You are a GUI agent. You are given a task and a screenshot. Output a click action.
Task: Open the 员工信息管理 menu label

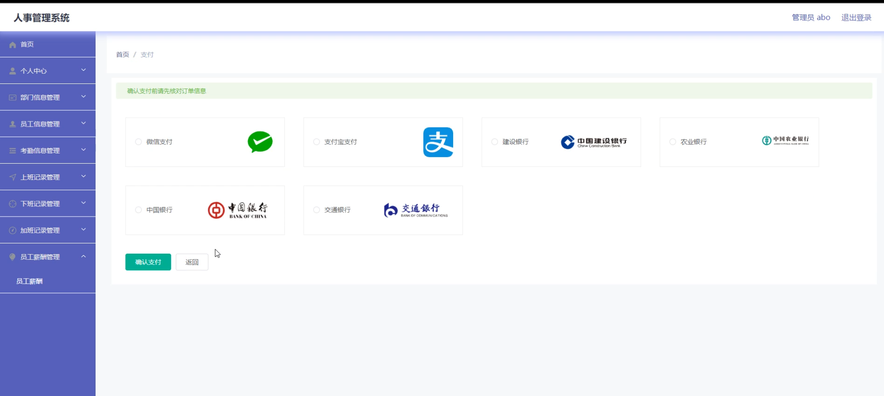pyautogui.click(x=40, y=124)
